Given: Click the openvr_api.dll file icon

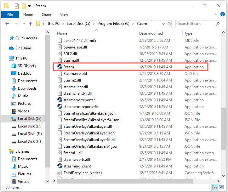Looking at the screenshot, I should tap(60, 47).
